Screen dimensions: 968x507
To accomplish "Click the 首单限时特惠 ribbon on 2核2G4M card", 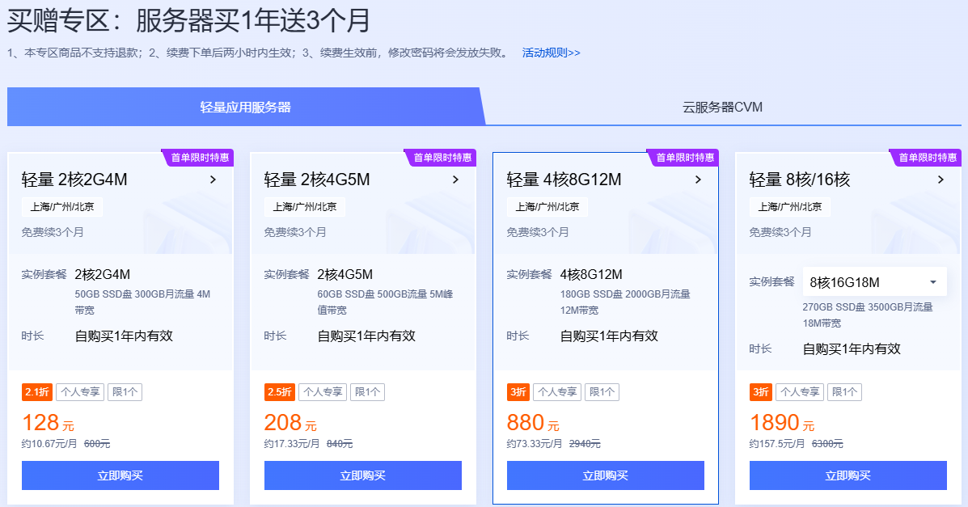I will coord(198,158).
